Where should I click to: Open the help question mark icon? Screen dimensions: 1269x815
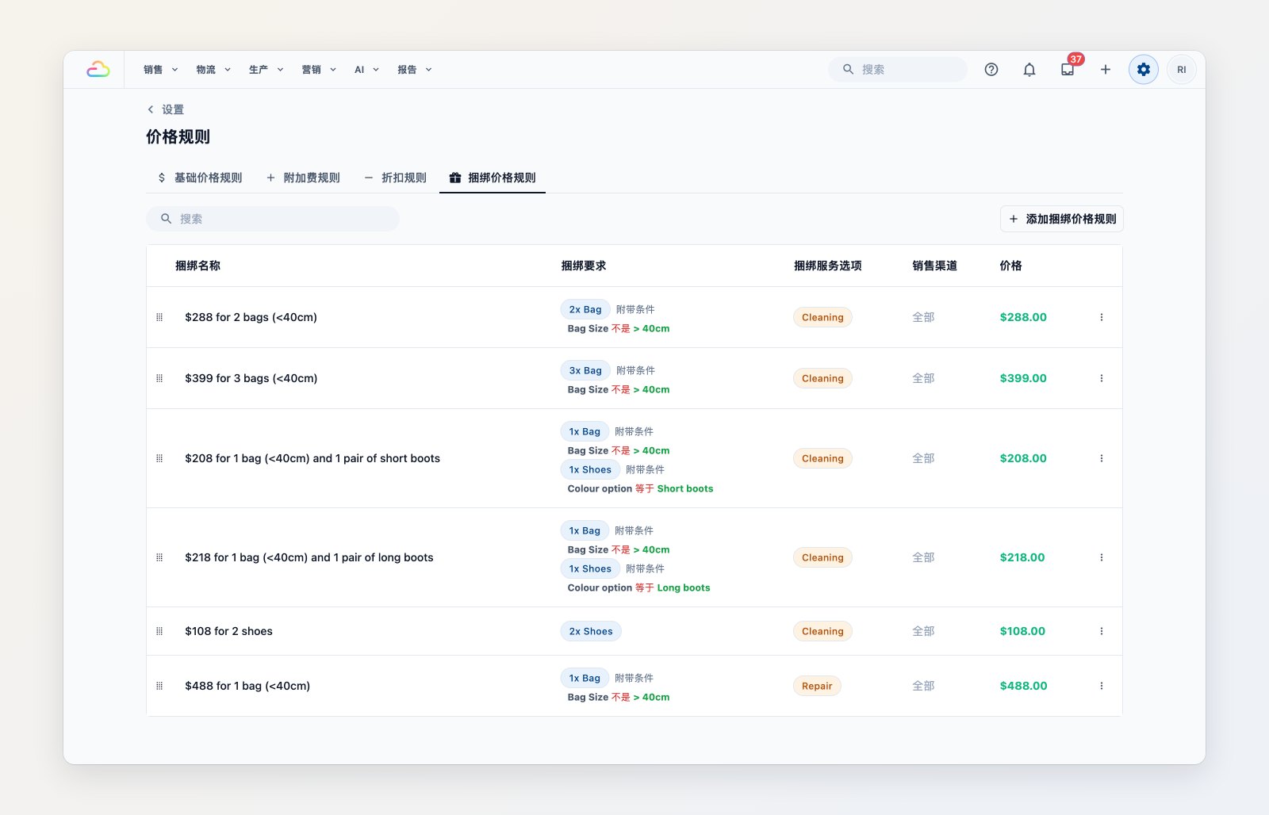991,70
